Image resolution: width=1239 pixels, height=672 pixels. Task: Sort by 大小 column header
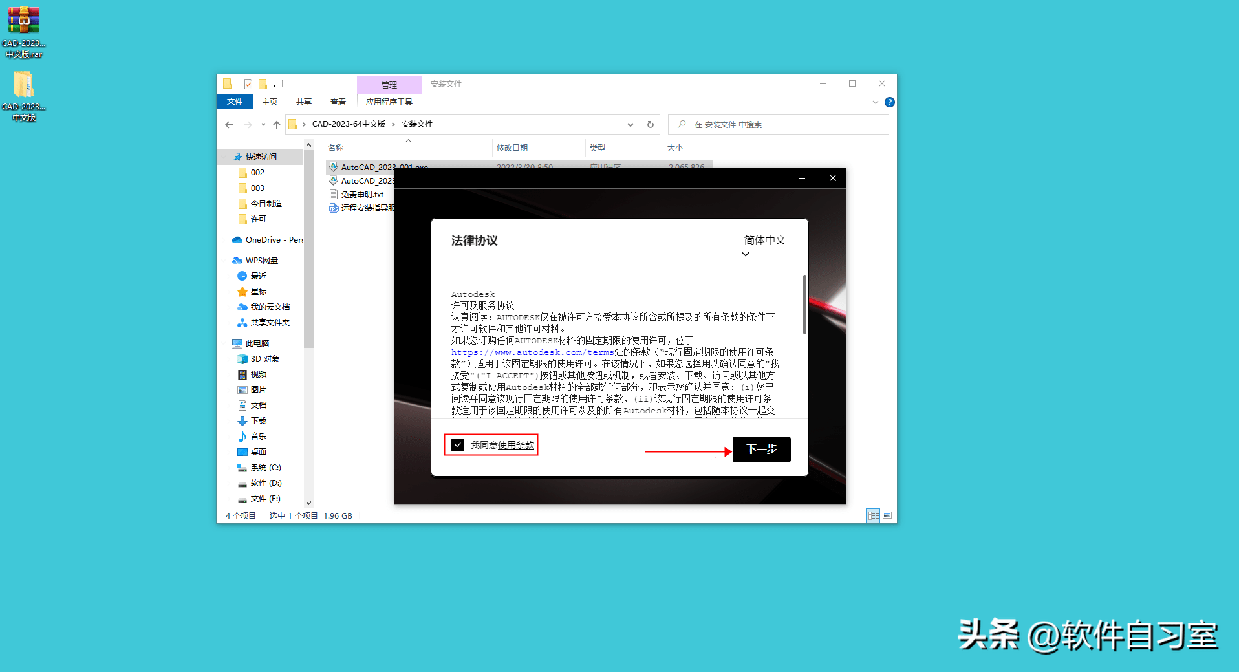pos(675,148)
